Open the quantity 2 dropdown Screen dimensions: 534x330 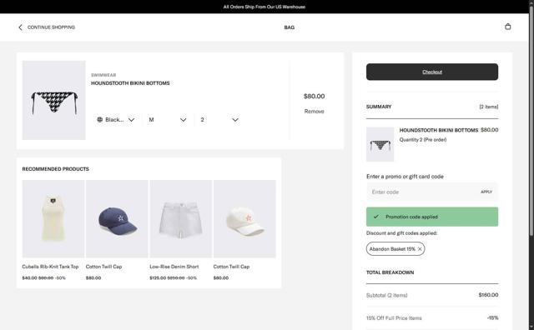point(219,119)
